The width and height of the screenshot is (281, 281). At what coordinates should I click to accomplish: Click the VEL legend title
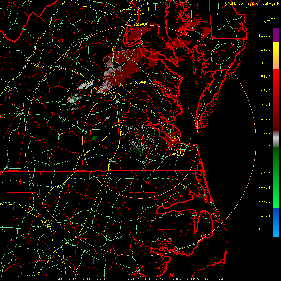(274, 19)
